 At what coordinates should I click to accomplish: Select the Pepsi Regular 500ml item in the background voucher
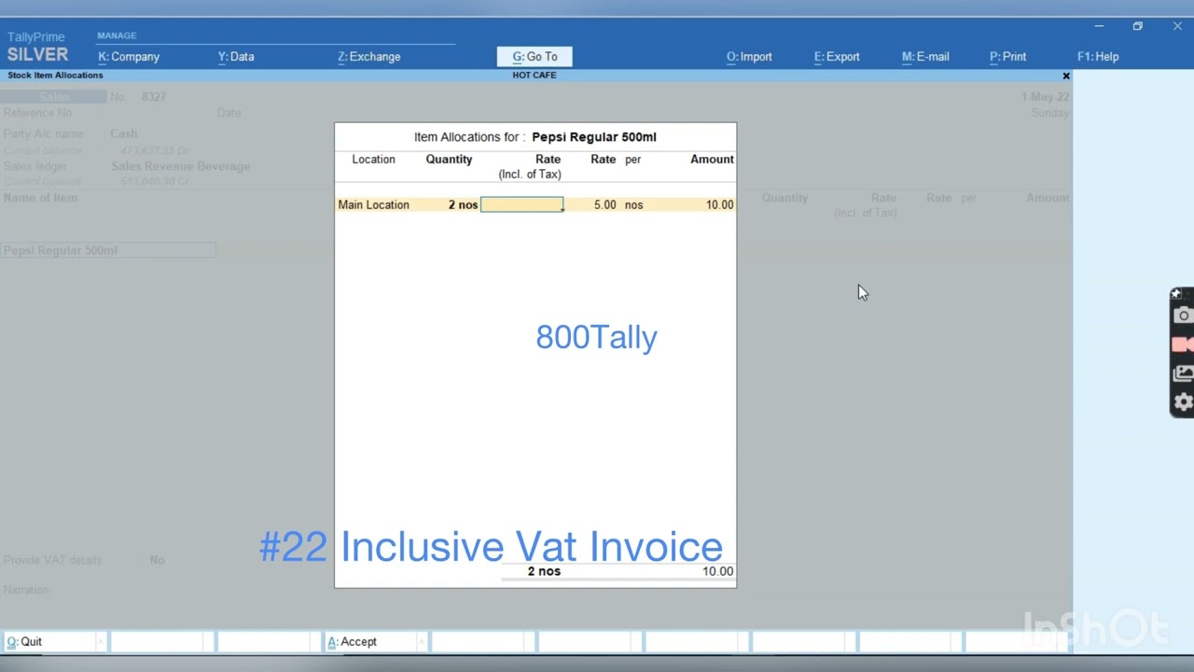coord(108,250)
